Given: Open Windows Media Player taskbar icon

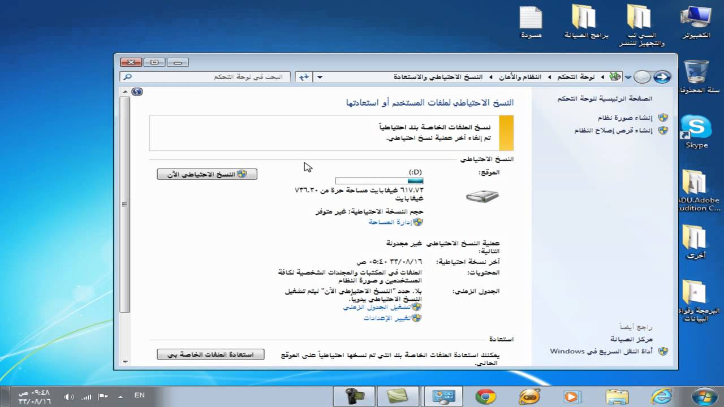Looking at the screenshot, I should click(x=572, y=396).
